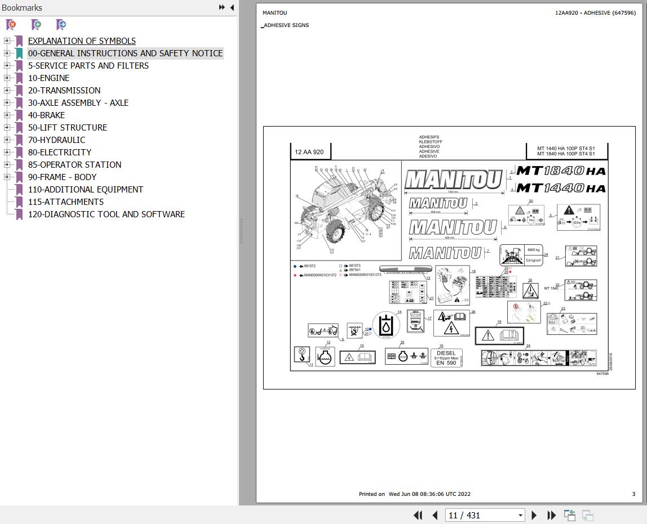Expand the 50-LIFT STRUCTURE node
The width and height of the screenshot is (647, 524).
pyautogui.click(x=7, y=127)
